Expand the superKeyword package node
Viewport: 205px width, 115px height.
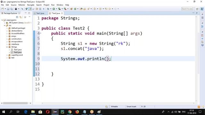pyautogui.click(x=7, y=55)
